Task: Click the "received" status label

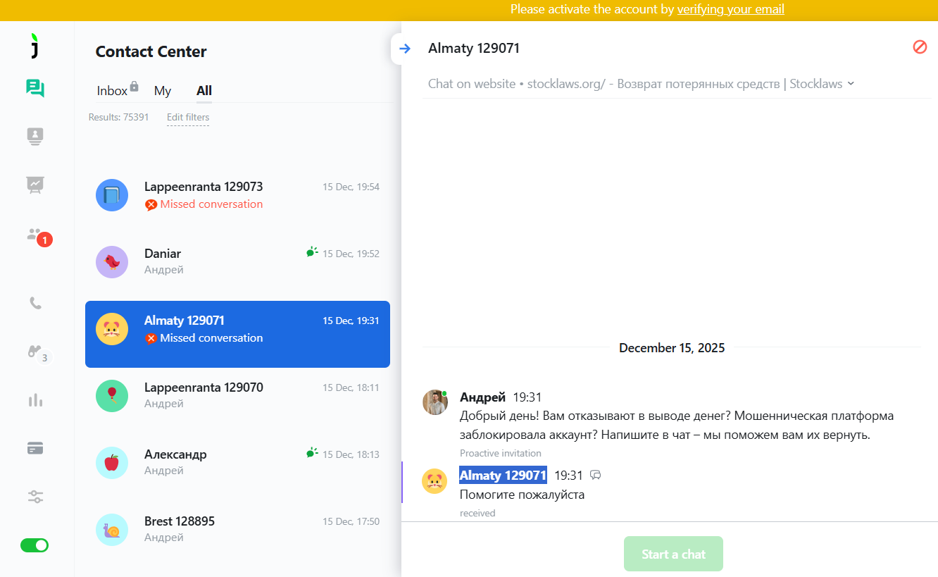Action: click(x=477, y=513)
